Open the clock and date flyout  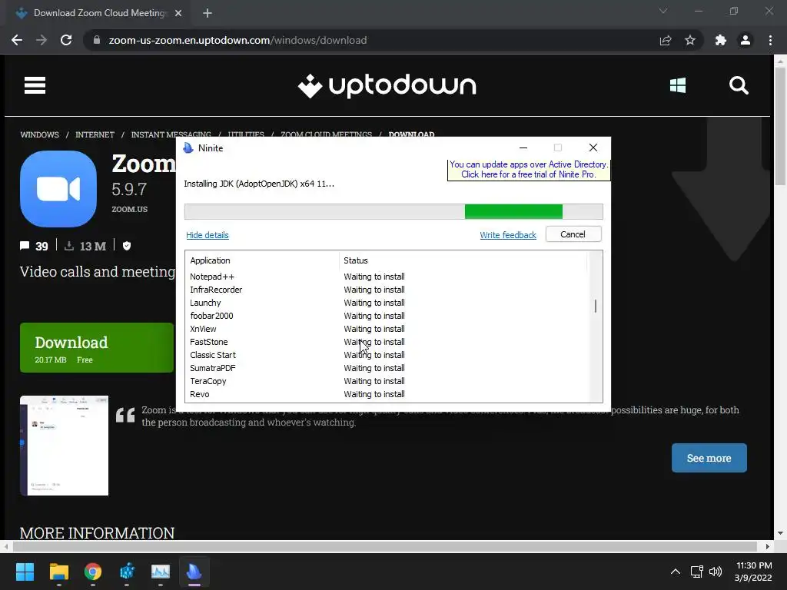pyautogui.click(x=753, y=572)
